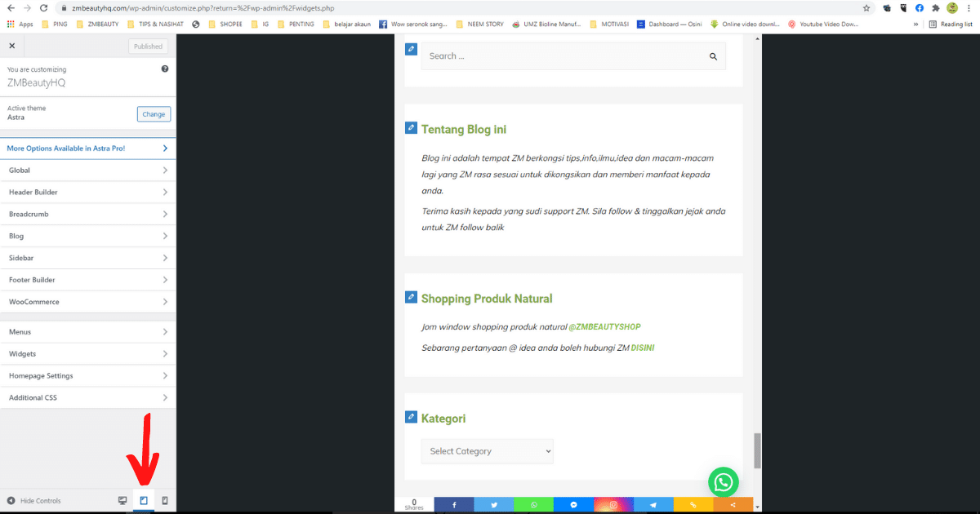The image size is (980, 514).
Task: Open more share options orange icon
Action: pos(733,505)
